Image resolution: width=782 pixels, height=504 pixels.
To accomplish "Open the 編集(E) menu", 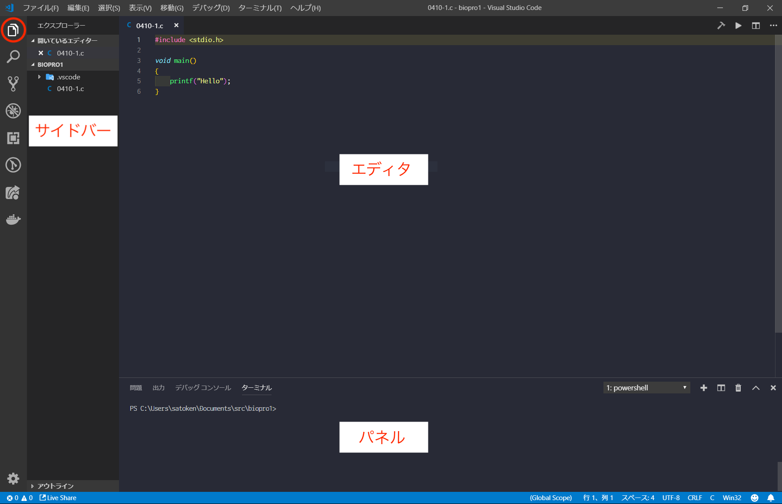I will [x=78, y=8].
